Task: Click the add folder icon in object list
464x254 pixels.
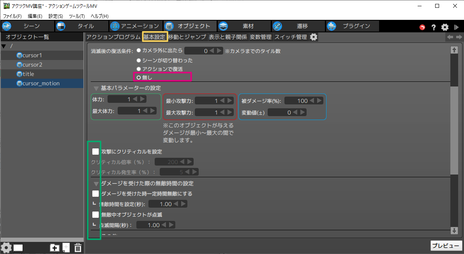Action: click(55, 247)
